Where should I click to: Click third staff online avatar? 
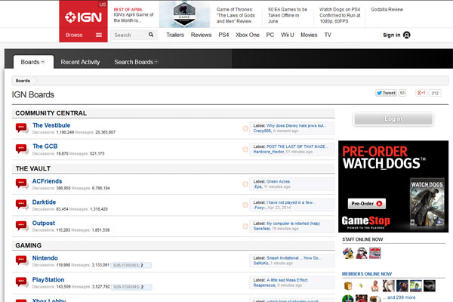coord(375,253)
